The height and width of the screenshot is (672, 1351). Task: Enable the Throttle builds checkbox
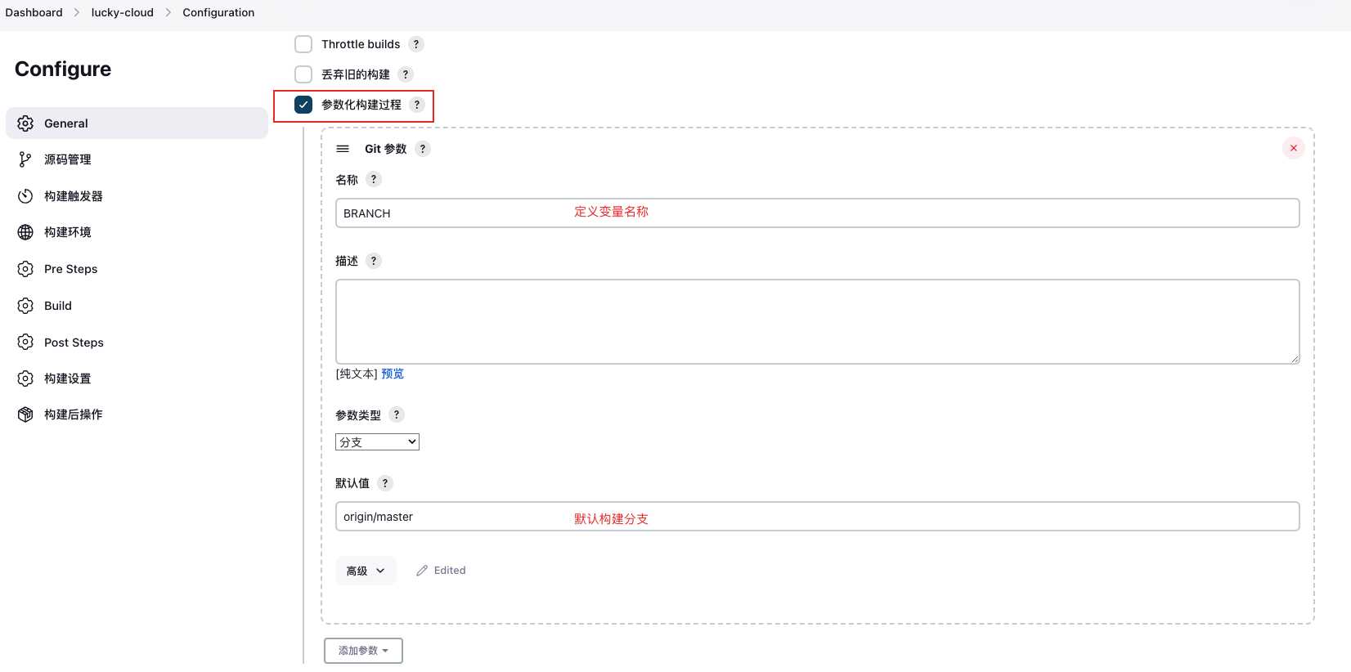click(x=303, y=44)
